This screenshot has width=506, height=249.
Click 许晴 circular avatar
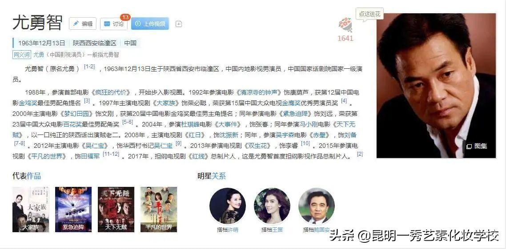point(228,206)
